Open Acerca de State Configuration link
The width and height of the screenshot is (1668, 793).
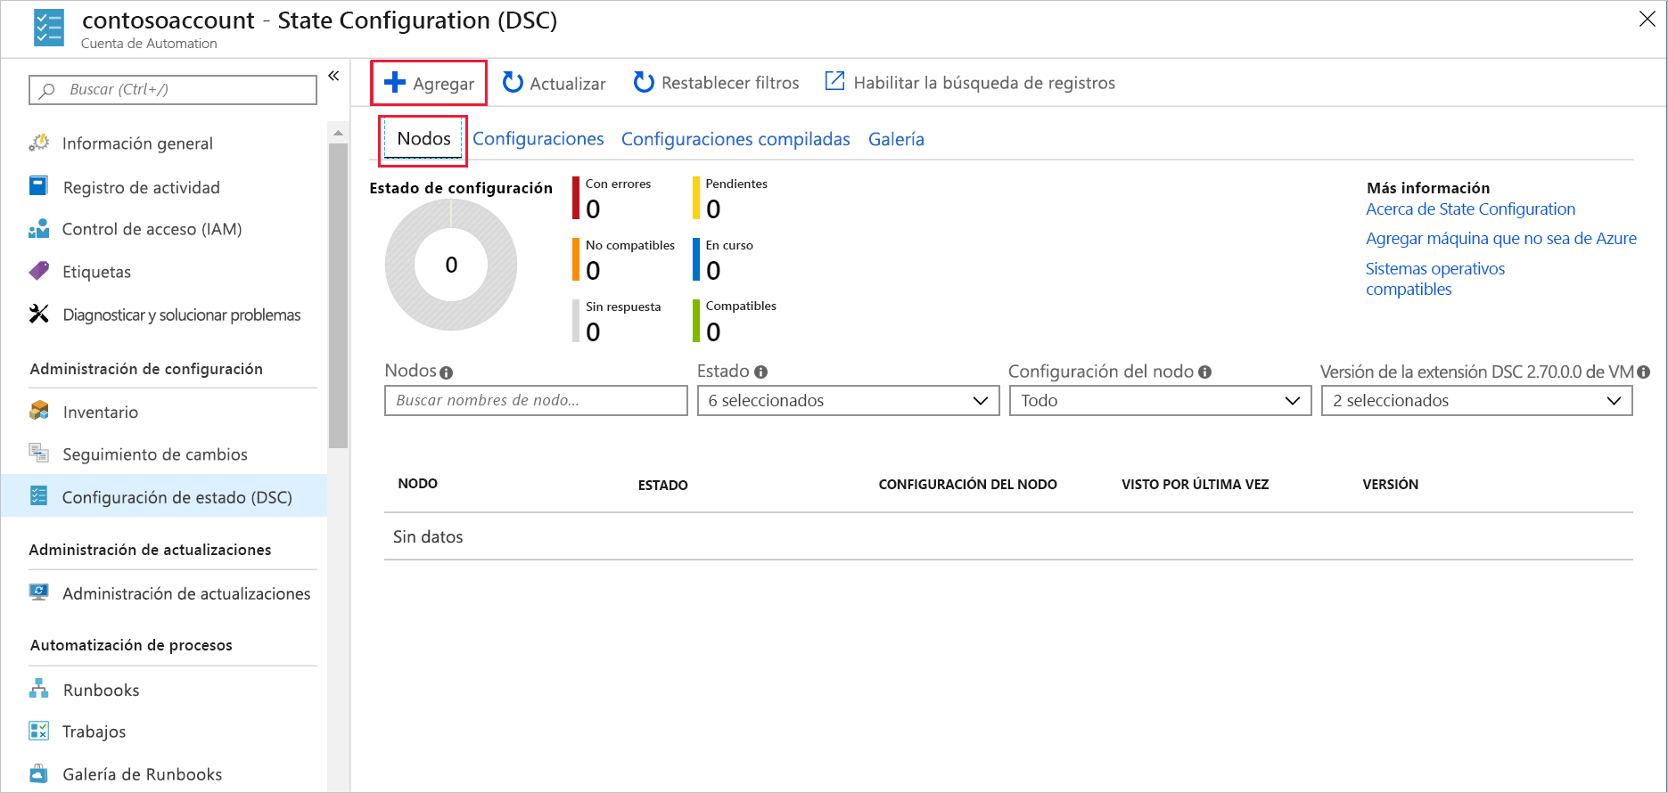[1470, 209]
